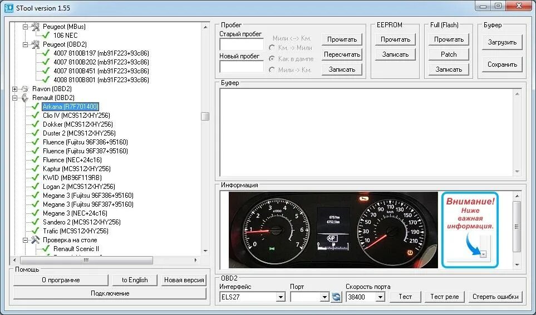The width and height of the screenshot is (536, 315).
Task: Select the Как в дампе radio option
Action: 272,59
